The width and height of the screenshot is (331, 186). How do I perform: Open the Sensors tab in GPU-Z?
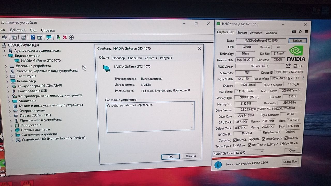click(242, 33)
